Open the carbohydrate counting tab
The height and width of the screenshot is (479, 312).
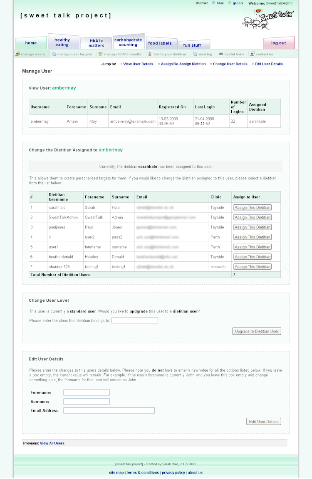pyautogui.click(x=128, y=42)
